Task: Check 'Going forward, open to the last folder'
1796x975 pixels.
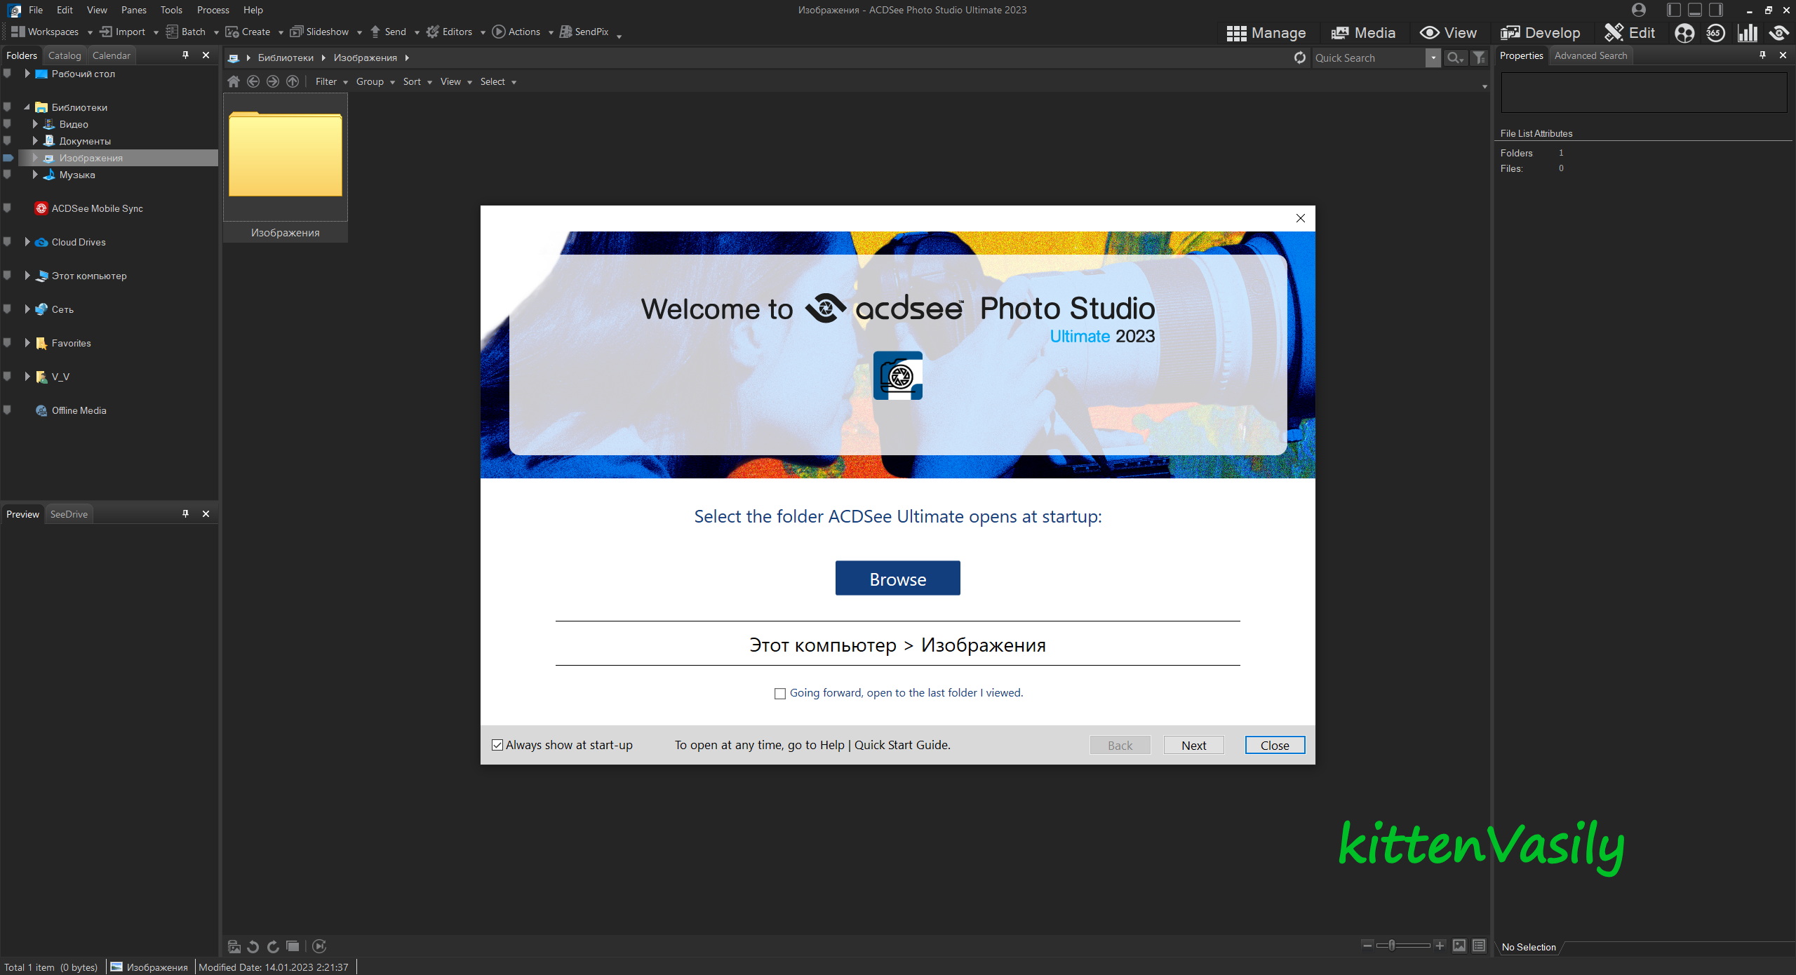Action: (779, 693)
